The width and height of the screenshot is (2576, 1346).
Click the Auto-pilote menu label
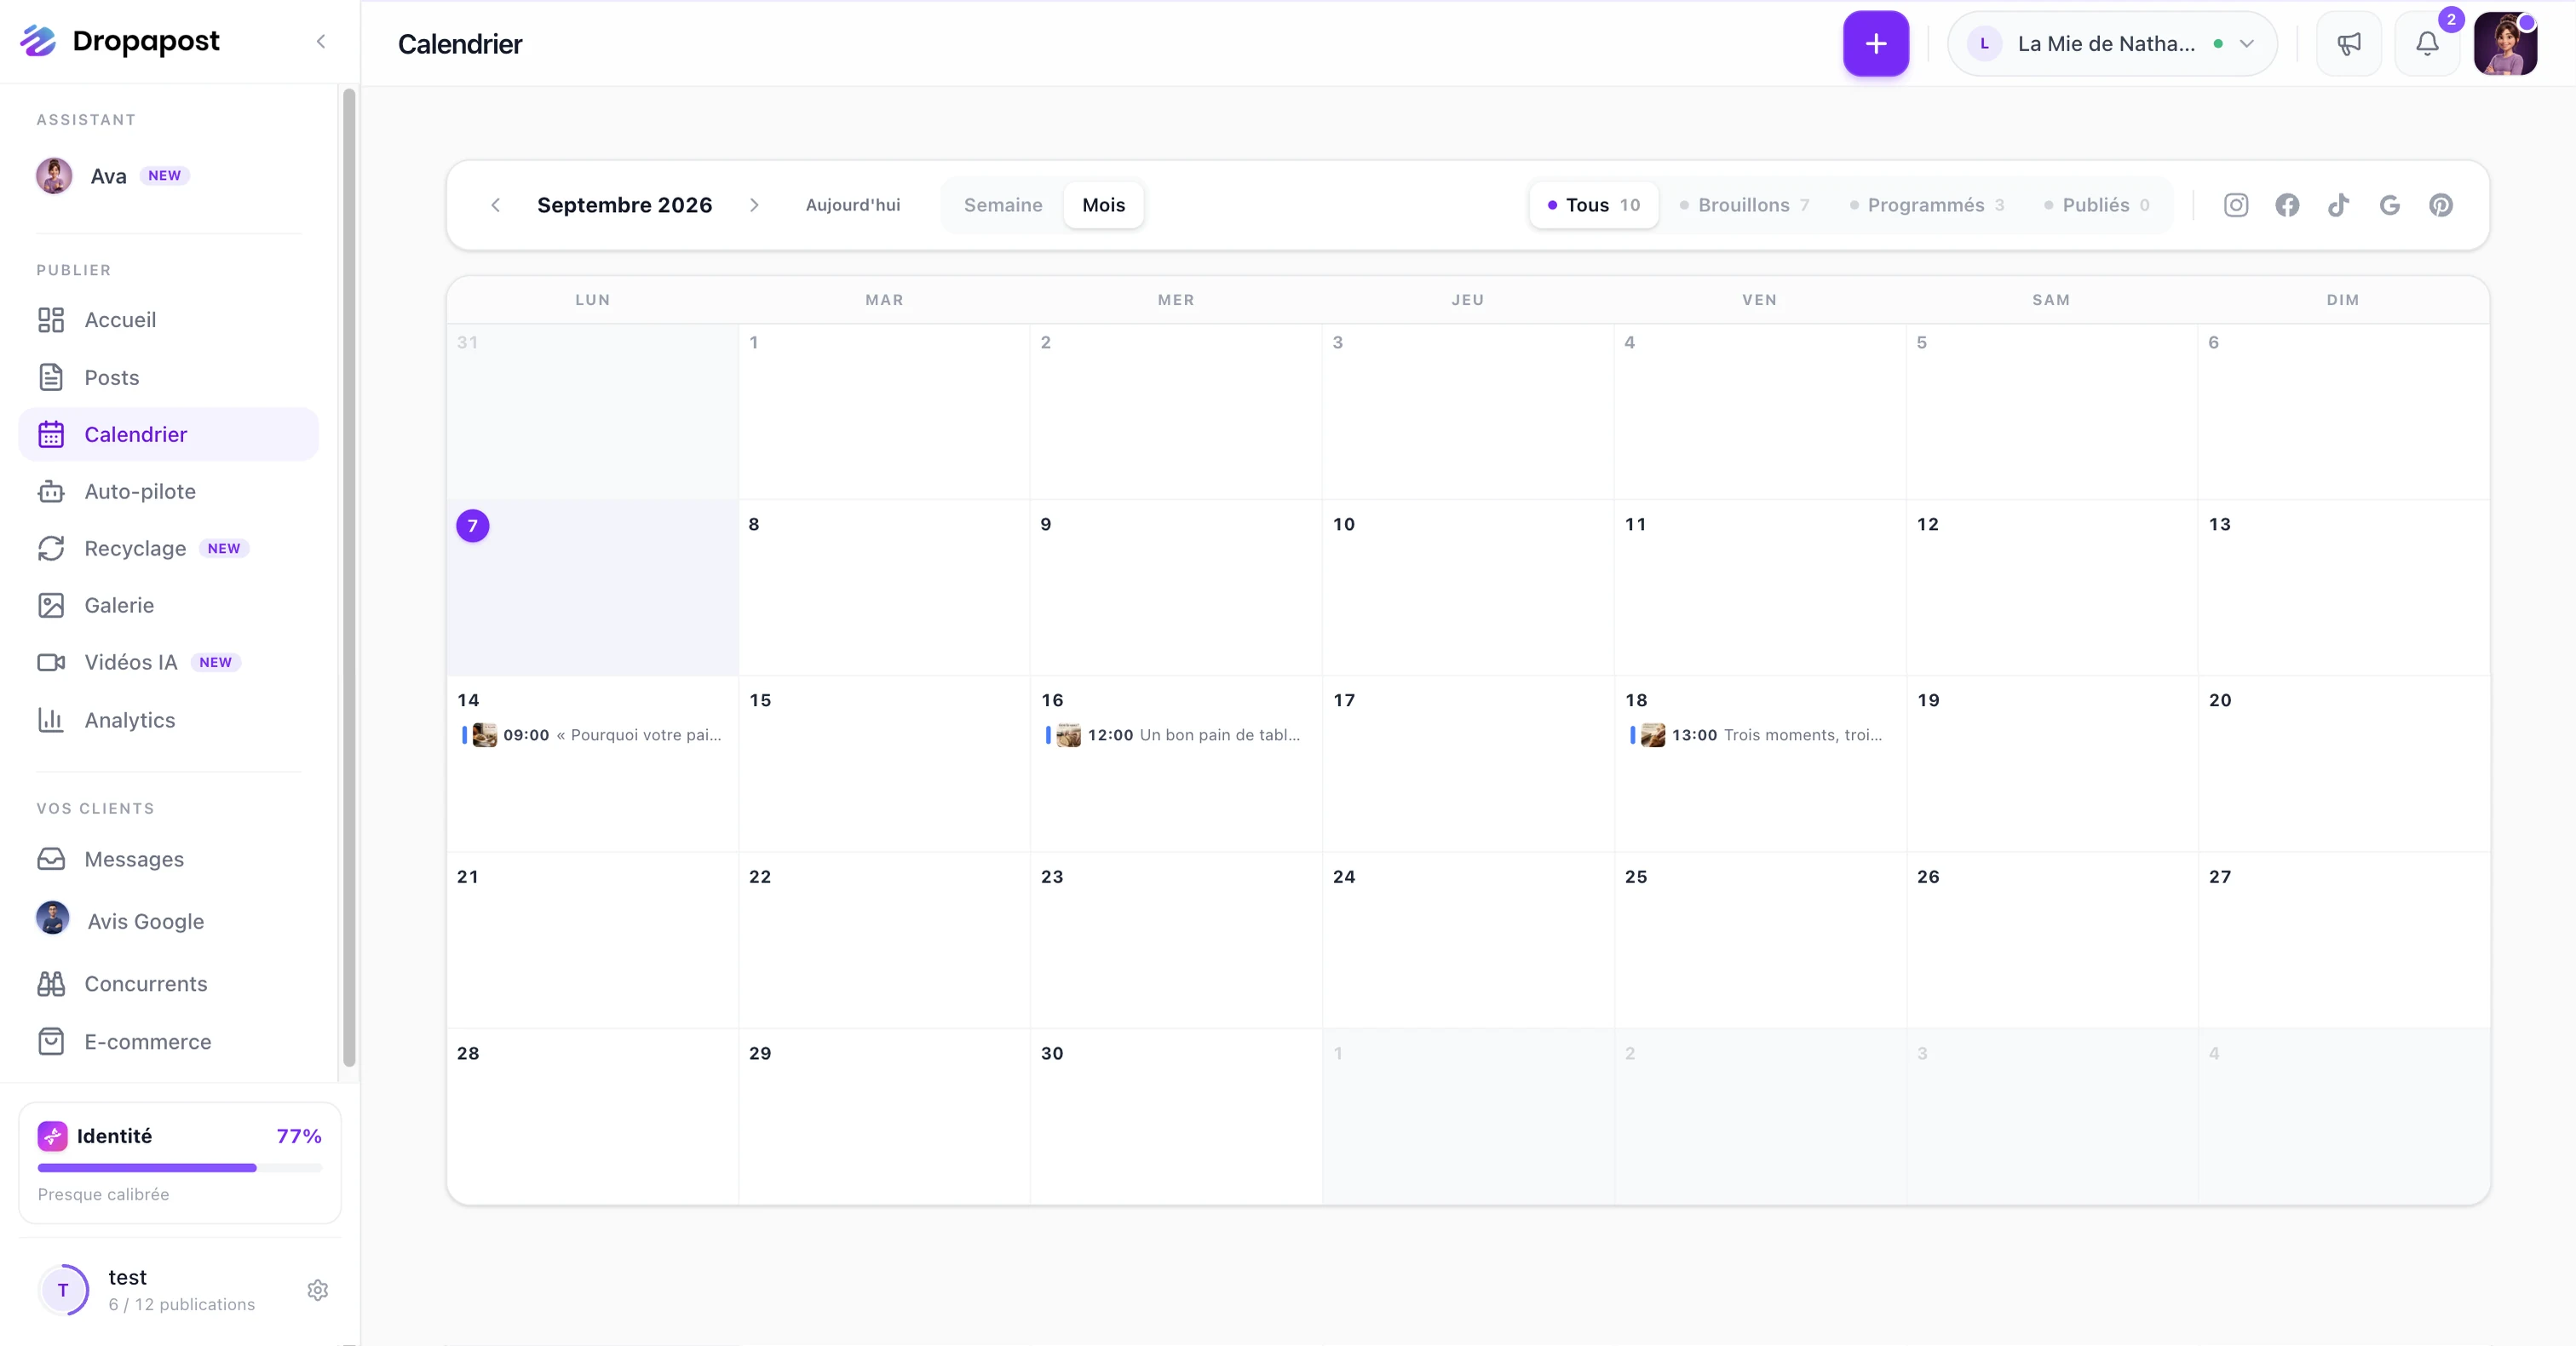click(140, 491)
